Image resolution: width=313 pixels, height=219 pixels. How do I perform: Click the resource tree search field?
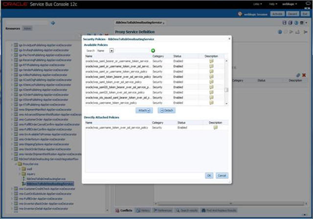(27, 23)
